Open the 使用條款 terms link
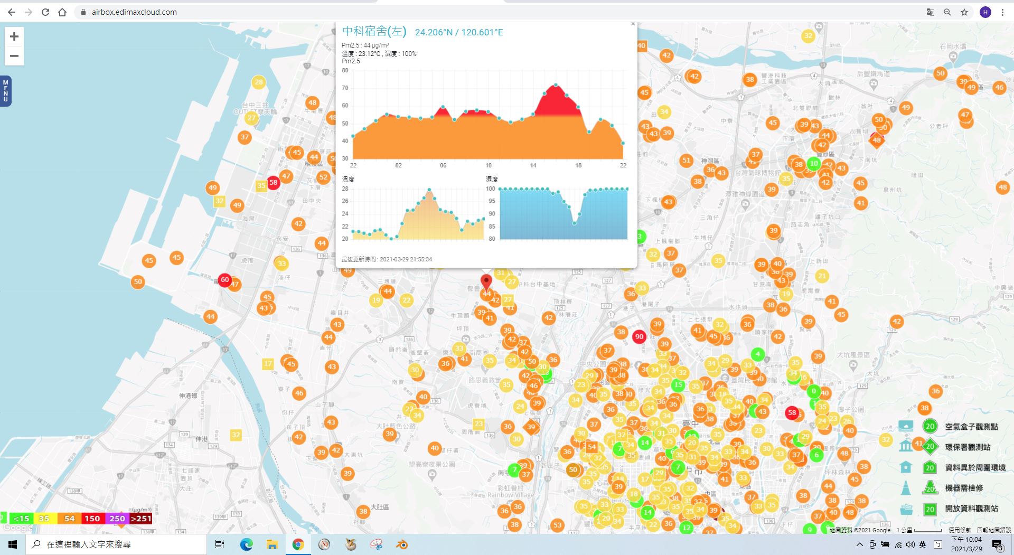This screenshot has height=555, width=1014. [x=960, y=530]
